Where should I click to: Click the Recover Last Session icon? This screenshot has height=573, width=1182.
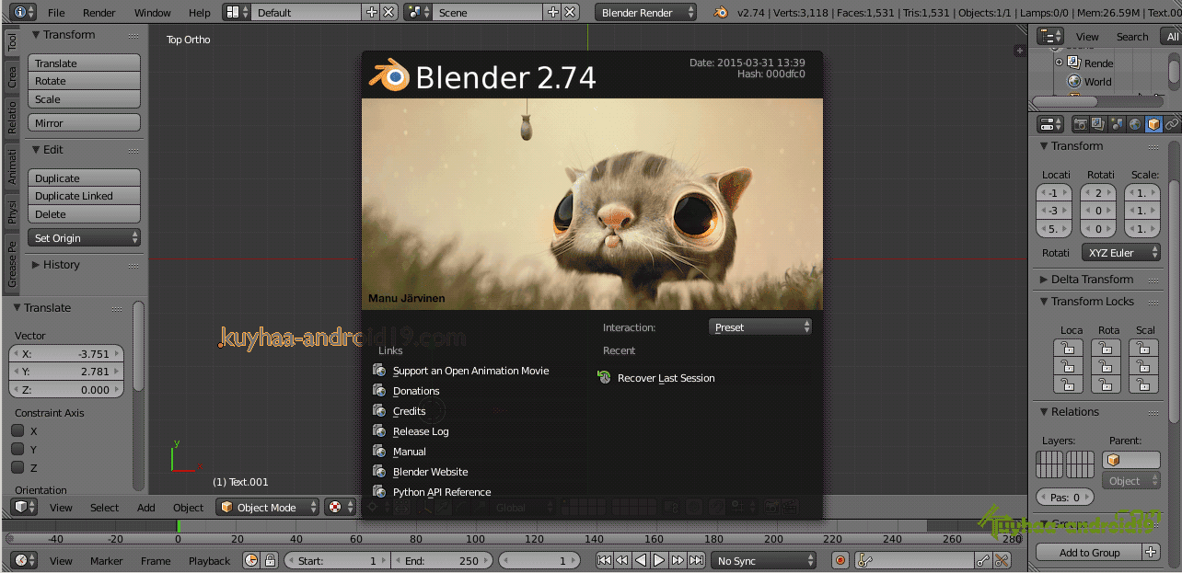[x=604, y=377]
